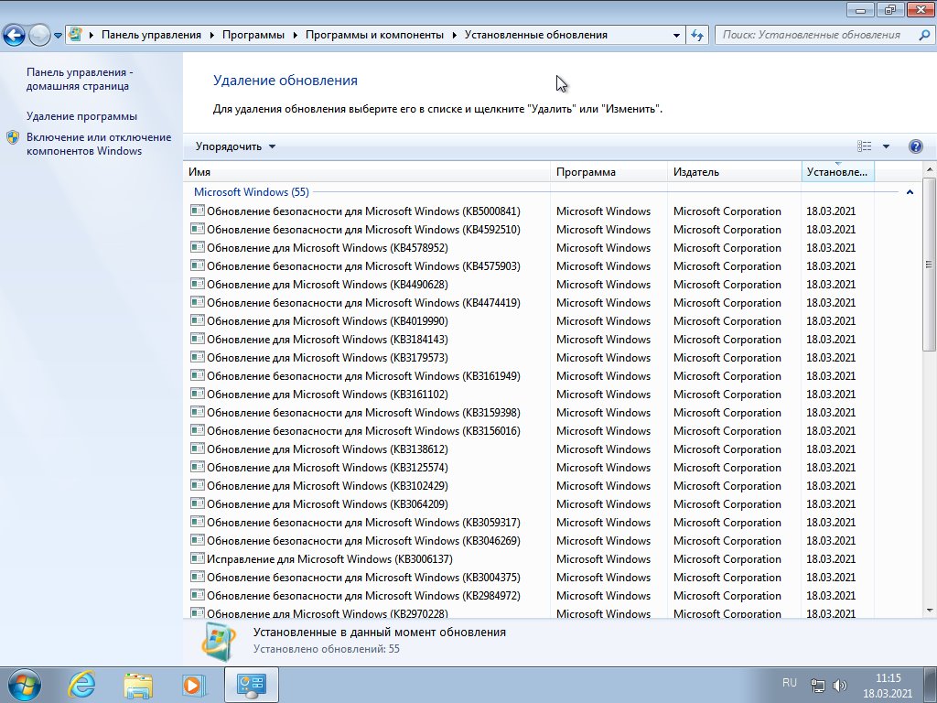
Task: Sort by the 'Программа' column header
Action: point(609,171)
